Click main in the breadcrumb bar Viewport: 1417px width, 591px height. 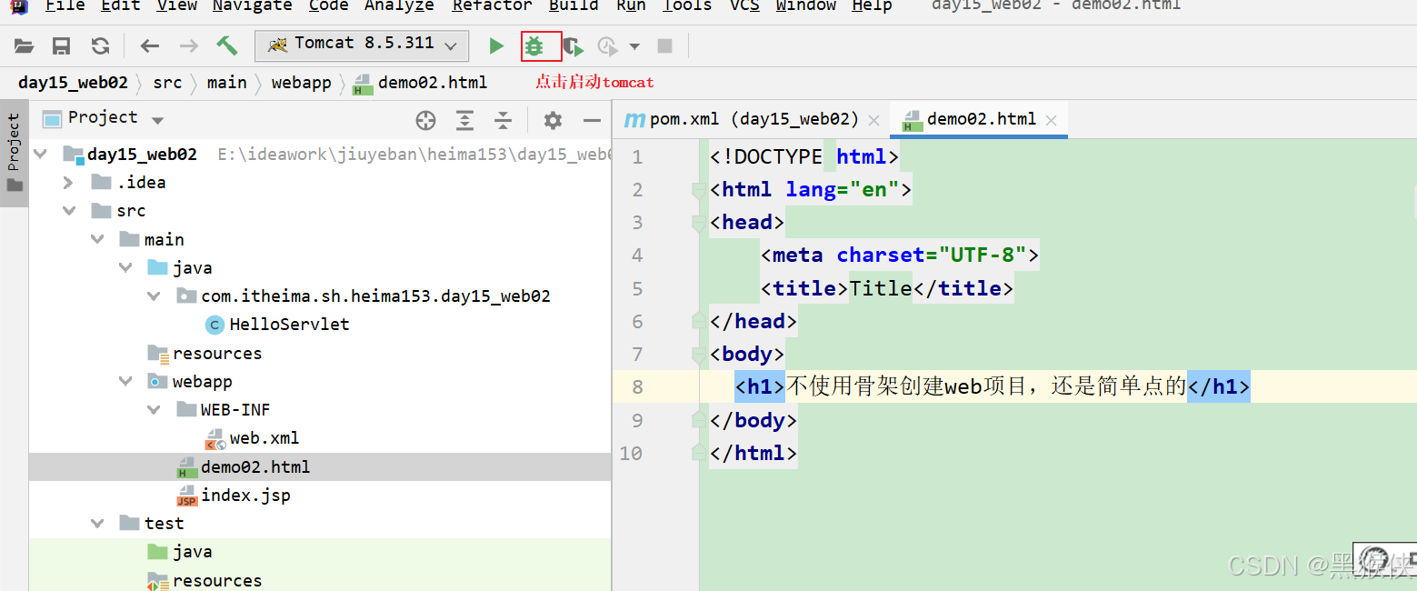tap(226, 82)
